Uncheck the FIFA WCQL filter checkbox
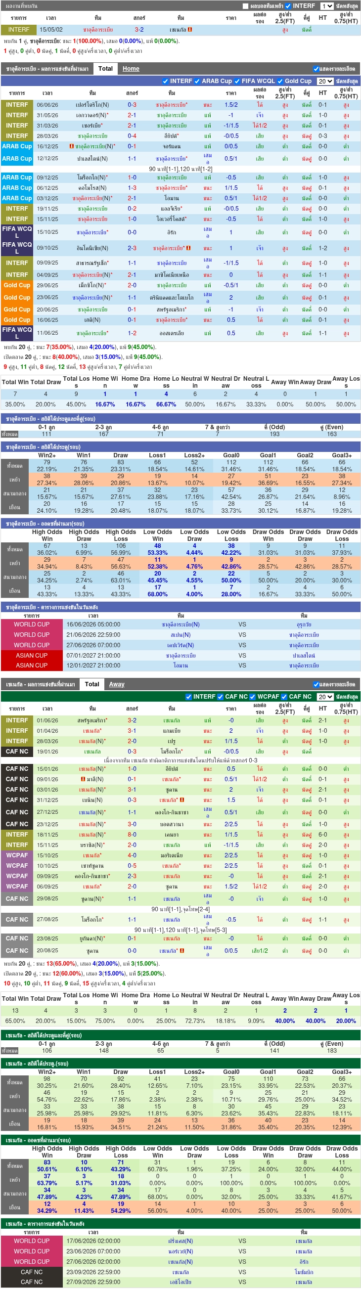The width and height of the screenshot is (361, 1291). tap(237, 81)
